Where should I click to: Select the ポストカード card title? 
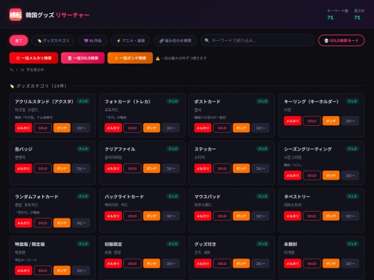coord(207,102)
